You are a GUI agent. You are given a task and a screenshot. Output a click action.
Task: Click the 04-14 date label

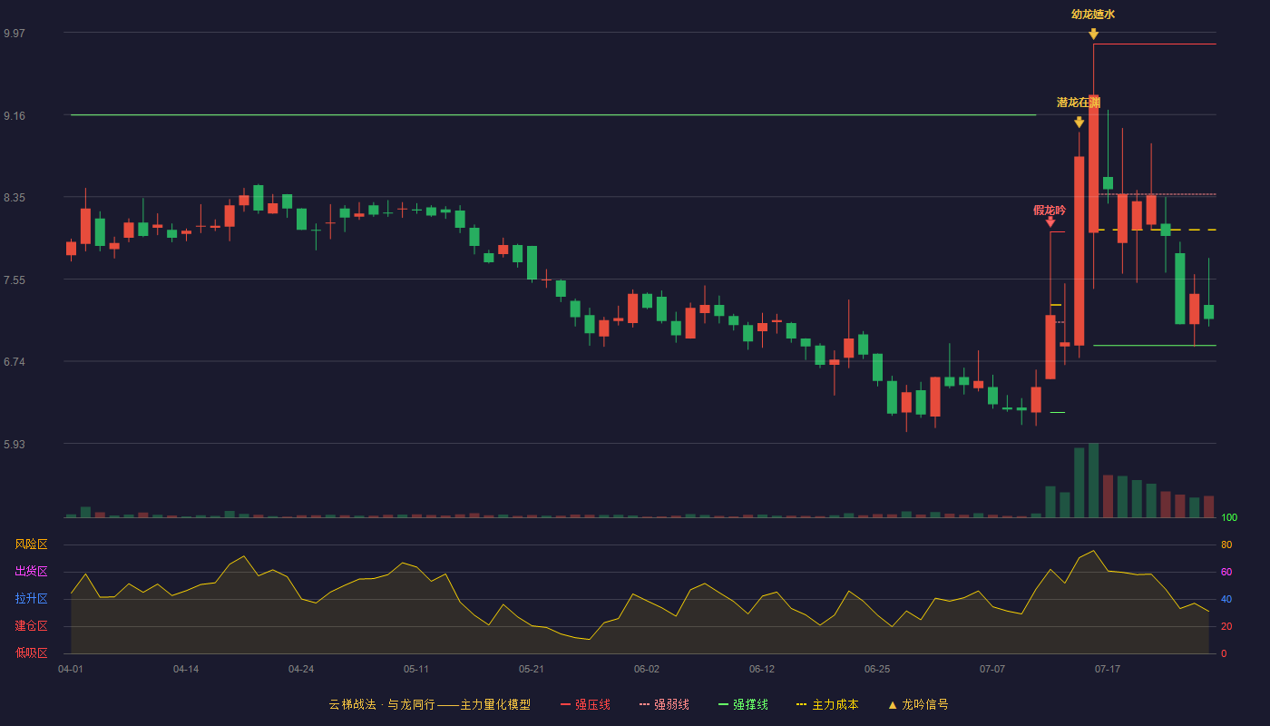coord(186,669)
